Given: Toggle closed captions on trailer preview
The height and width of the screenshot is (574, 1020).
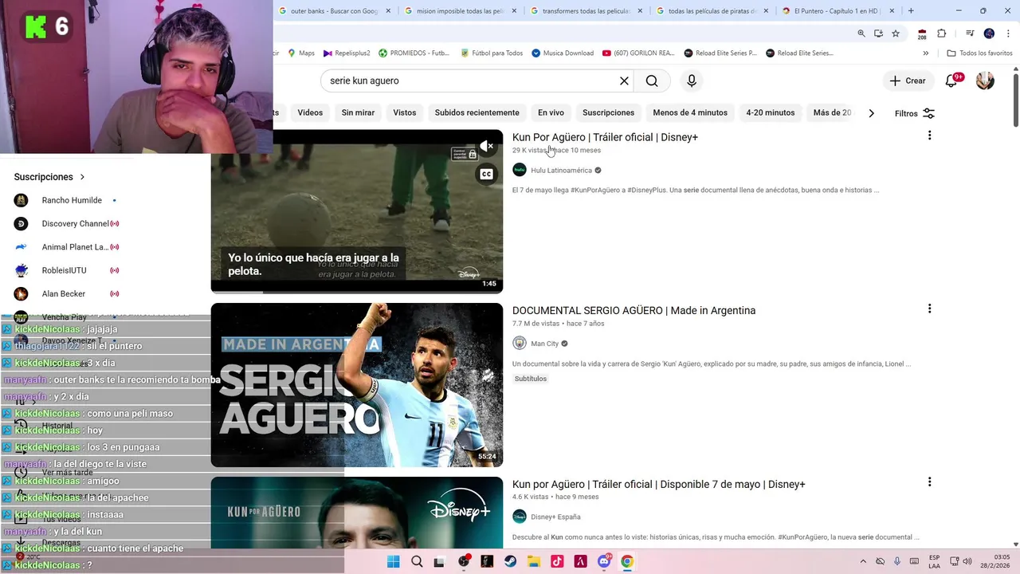Looking at the screenshot, I should tap(486, 174).
